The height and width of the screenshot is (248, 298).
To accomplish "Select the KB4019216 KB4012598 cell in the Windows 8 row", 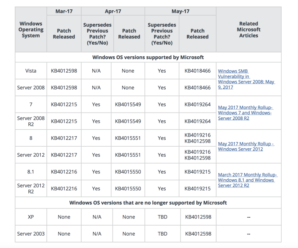I will [198, 138].
